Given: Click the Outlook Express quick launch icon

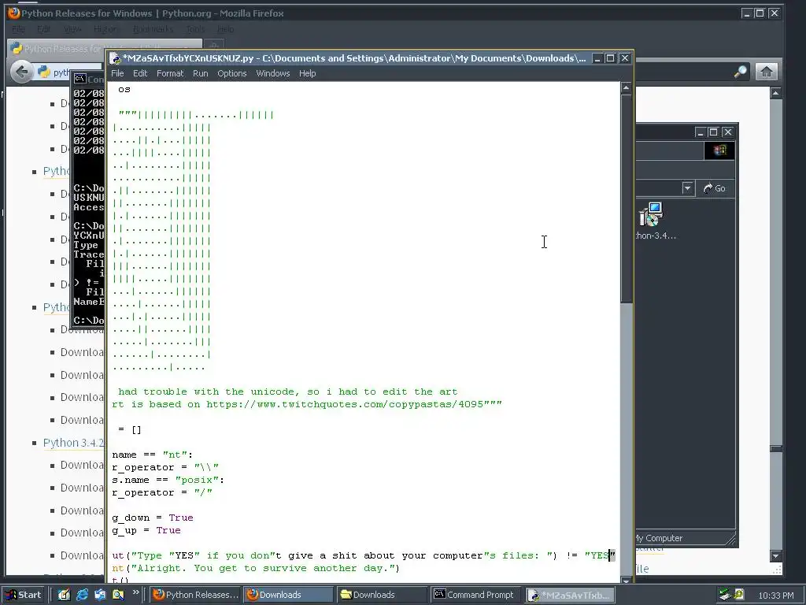Looking at the screenshot, I should (x=100, y=595).
